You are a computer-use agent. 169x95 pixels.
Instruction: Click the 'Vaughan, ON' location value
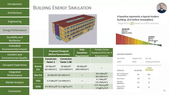(x=137, y=59)
